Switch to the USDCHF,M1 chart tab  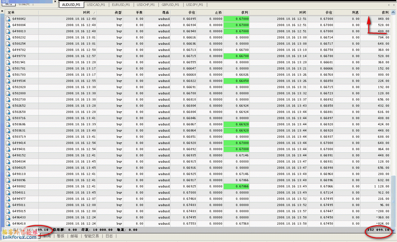[145, 5]
